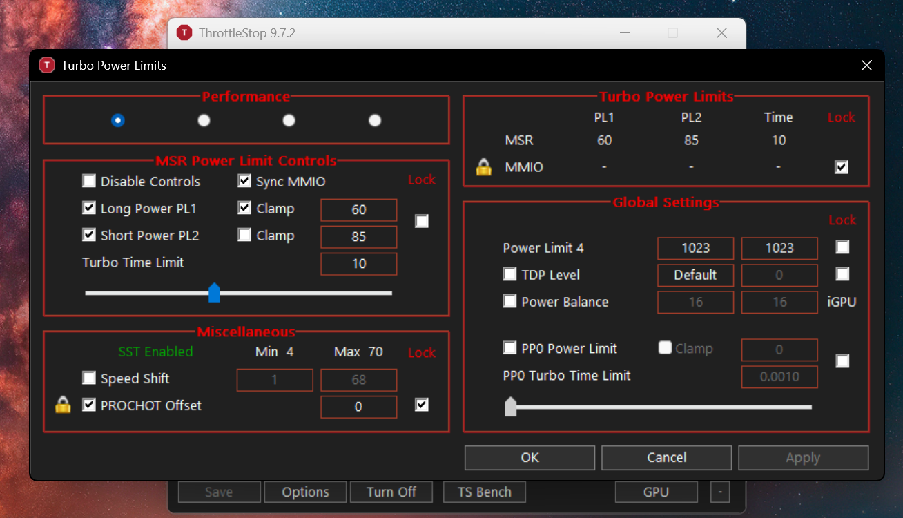The width and height of the screenshot is (903, 518).
Task: Click the MSR Time value 10 in table
Action: pos(779,140)
